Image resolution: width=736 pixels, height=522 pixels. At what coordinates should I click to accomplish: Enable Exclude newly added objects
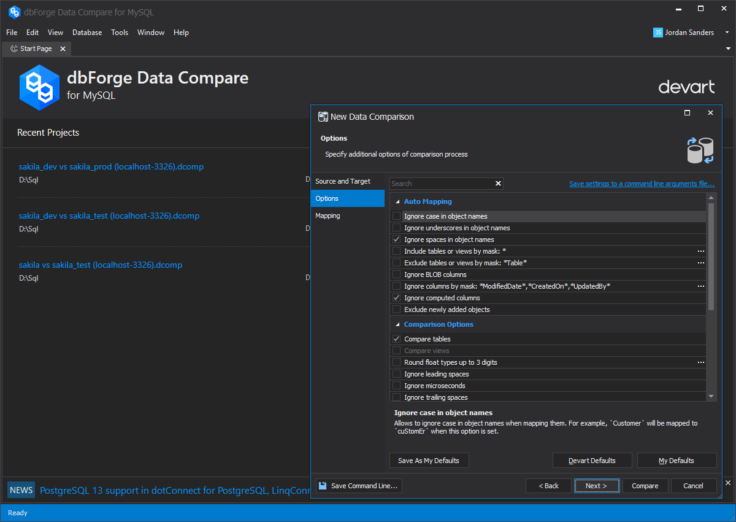[x=396, y=310]
